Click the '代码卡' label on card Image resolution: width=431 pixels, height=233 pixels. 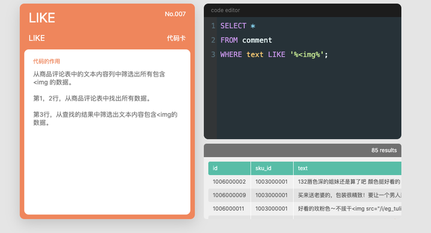point(176,38)
